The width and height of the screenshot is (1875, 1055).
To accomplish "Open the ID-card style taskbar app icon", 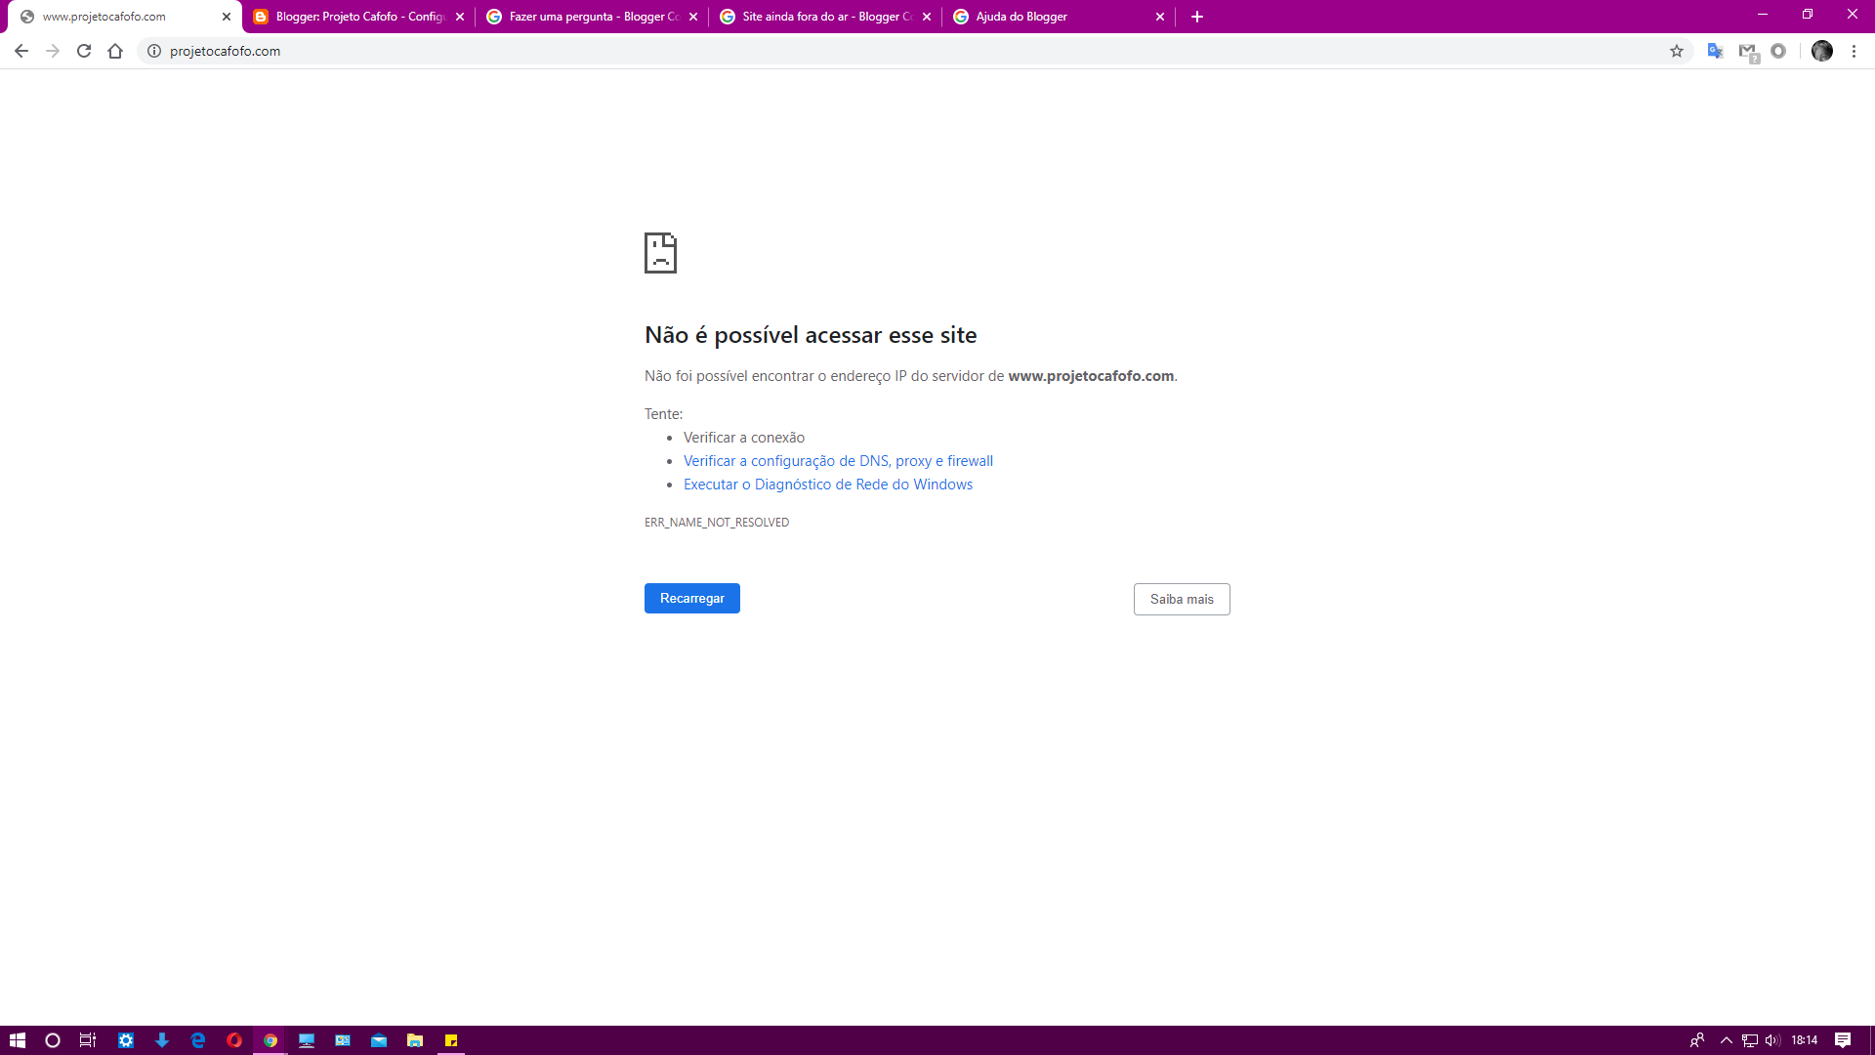I will 343,1040.
